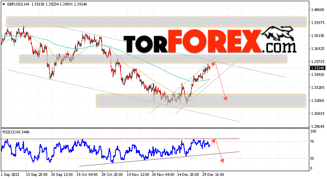Select the 15 Sep 20:00 date label
The height and width of the screenshot is (179, 327).
pos(37,174)
